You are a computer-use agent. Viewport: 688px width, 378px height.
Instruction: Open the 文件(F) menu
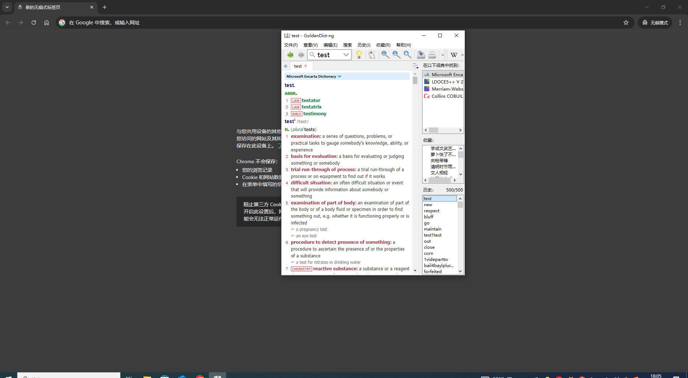coord(291,45)
